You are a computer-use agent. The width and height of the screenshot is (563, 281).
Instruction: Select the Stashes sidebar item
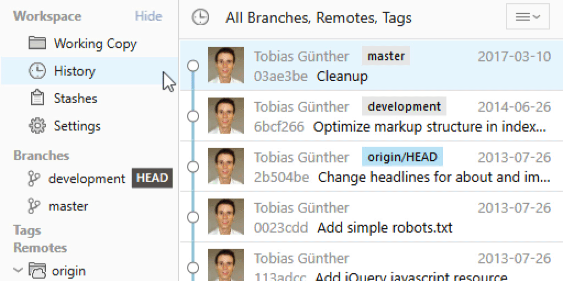tap(75, 98)
